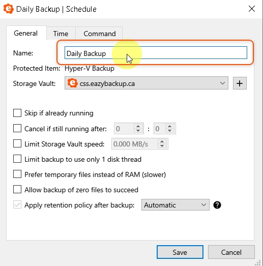
Task: Open the Automatic retention policy dropdown
Action: coord(176,205)
